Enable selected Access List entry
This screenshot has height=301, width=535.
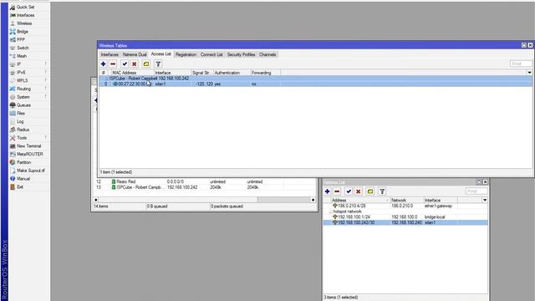click(x=125, y=64)
